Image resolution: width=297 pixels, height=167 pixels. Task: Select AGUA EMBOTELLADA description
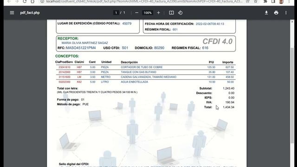click(x=135, y=82)
